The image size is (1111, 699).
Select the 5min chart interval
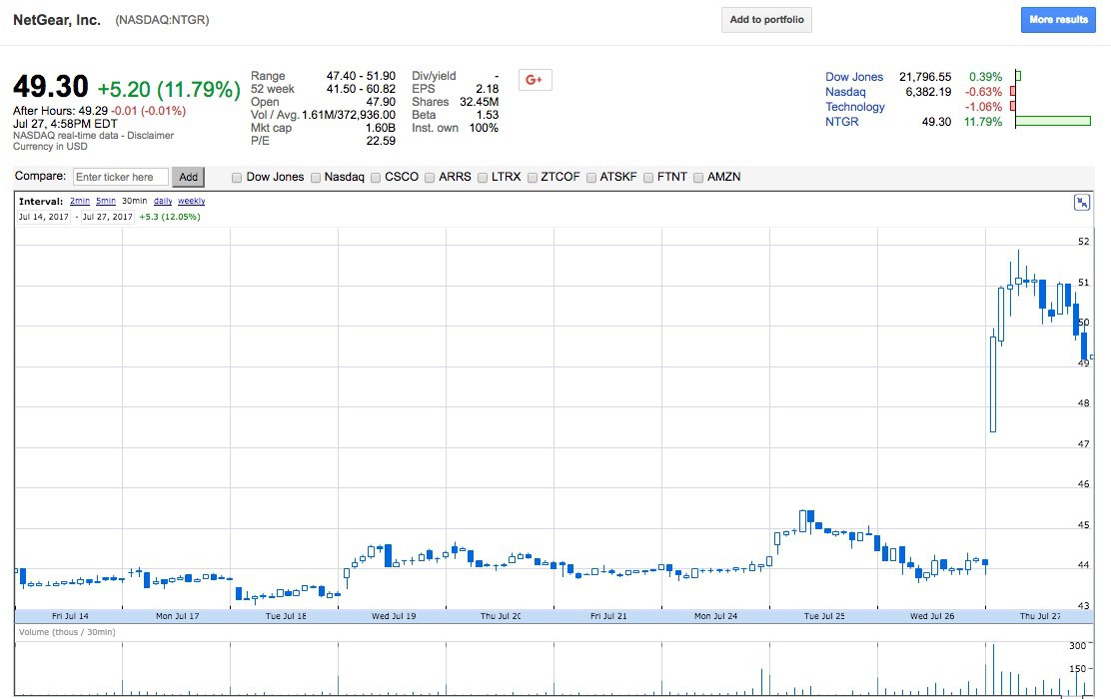[x=106, y=201]
